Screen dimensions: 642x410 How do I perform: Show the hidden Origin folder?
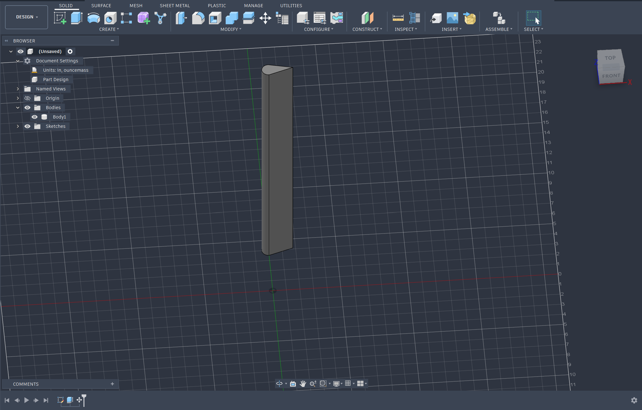pos(27,98)
